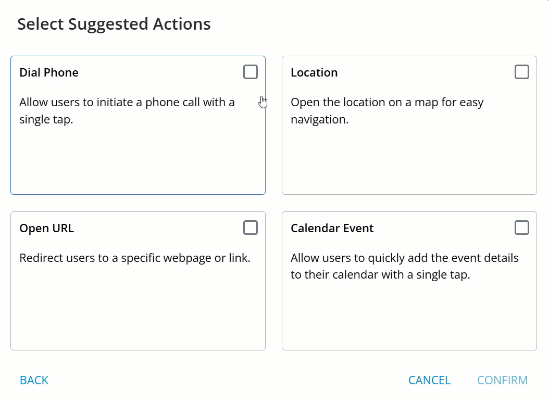This screenshot has width=549, height=402.
Task: Toggle the Calendar Event checkbox
Action: click(x=522, y=228)
